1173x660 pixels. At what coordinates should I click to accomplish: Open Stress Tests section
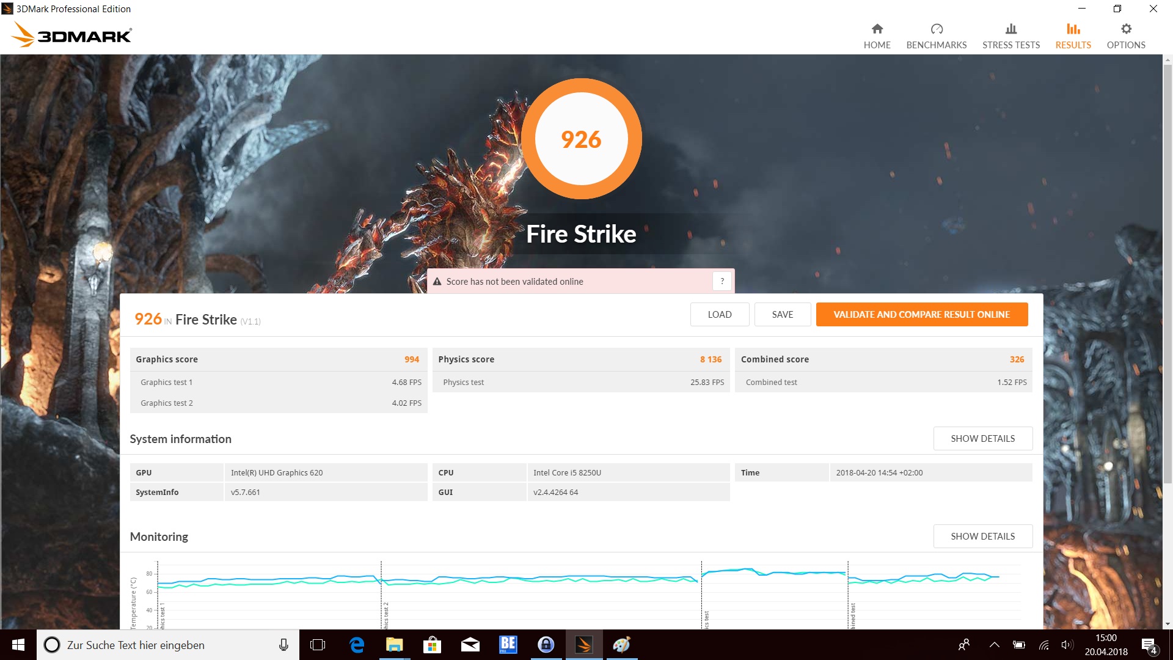pos(1010,36)
